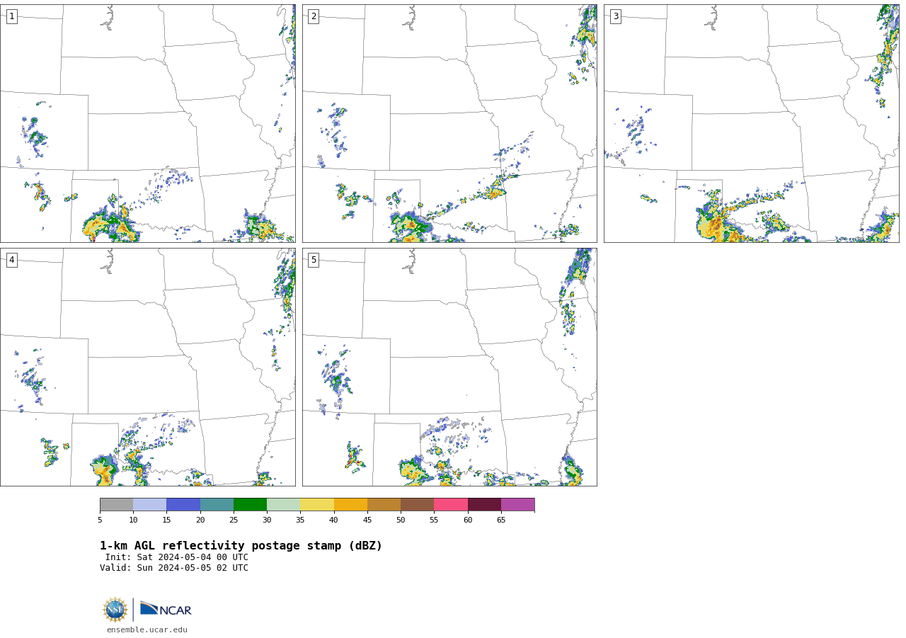Click the purple 65+ dBZ swatch
906x638 pixels.
(x=517, y=505)
